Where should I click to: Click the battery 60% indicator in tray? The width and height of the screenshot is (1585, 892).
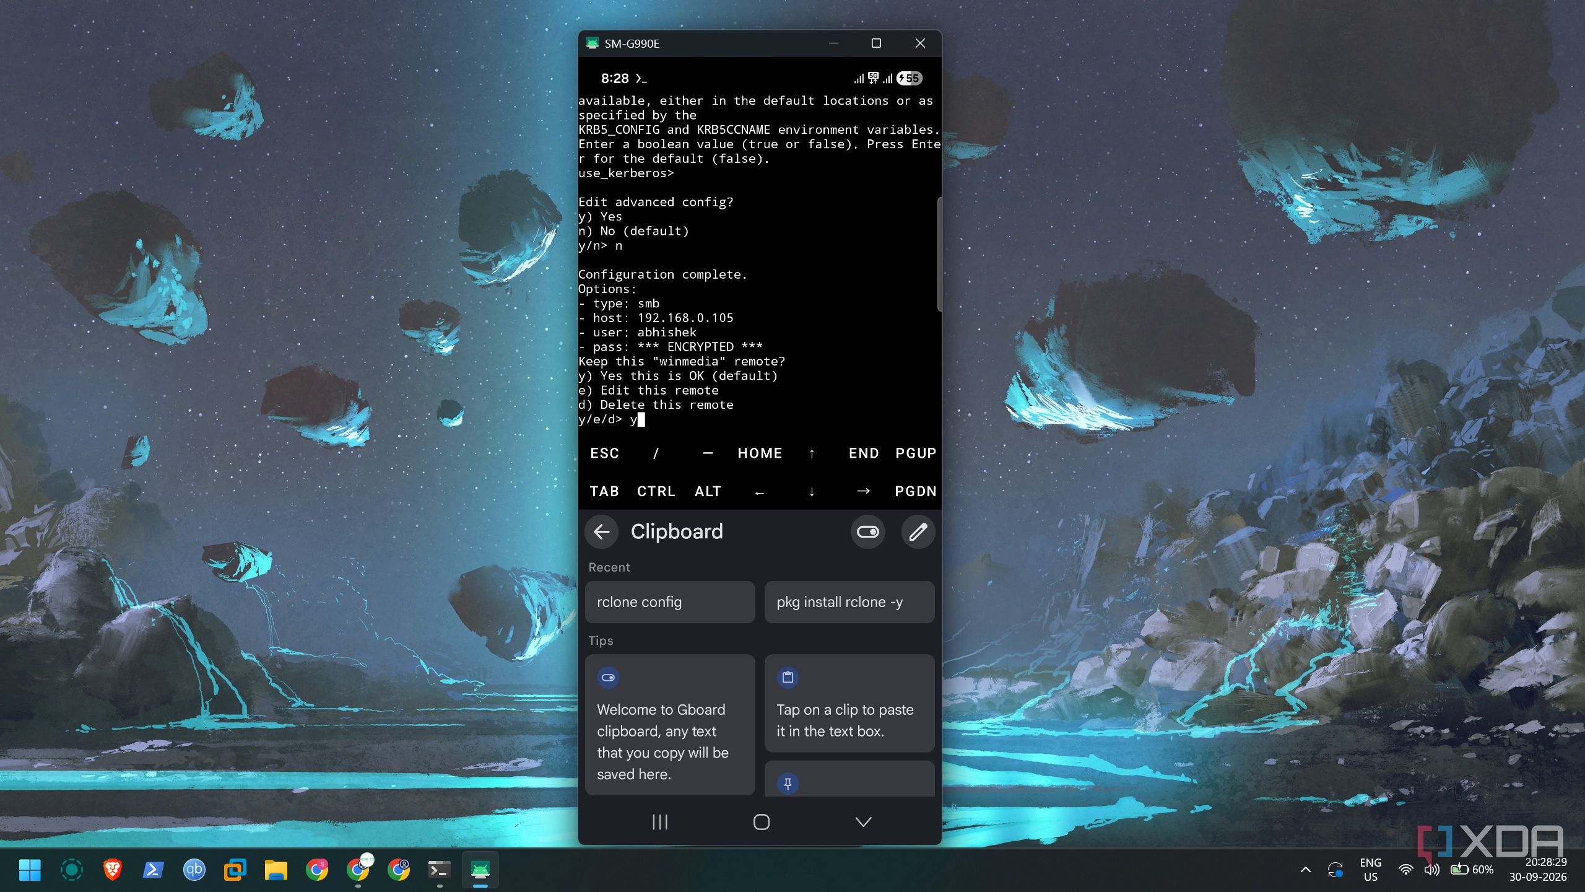coord(1472,870)
